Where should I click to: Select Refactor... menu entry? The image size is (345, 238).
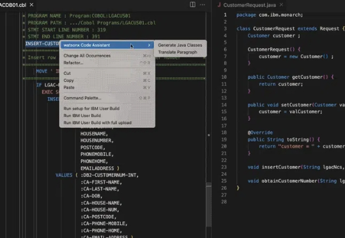[x=107, y=63]
